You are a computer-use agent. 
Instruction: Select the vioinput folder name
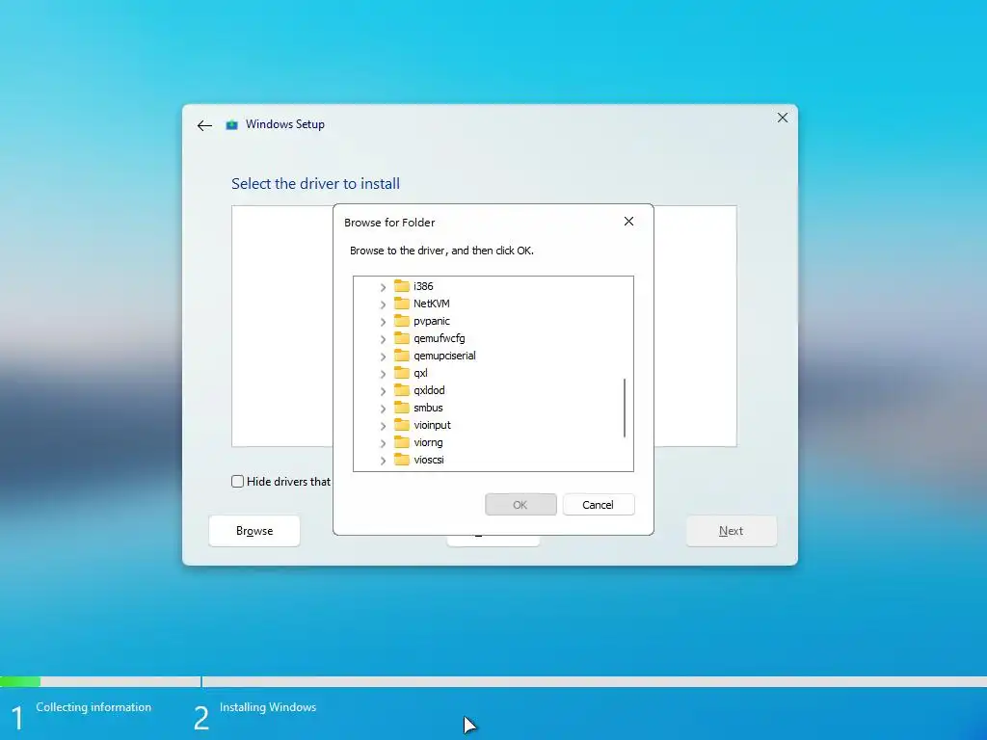coord(432,425)
